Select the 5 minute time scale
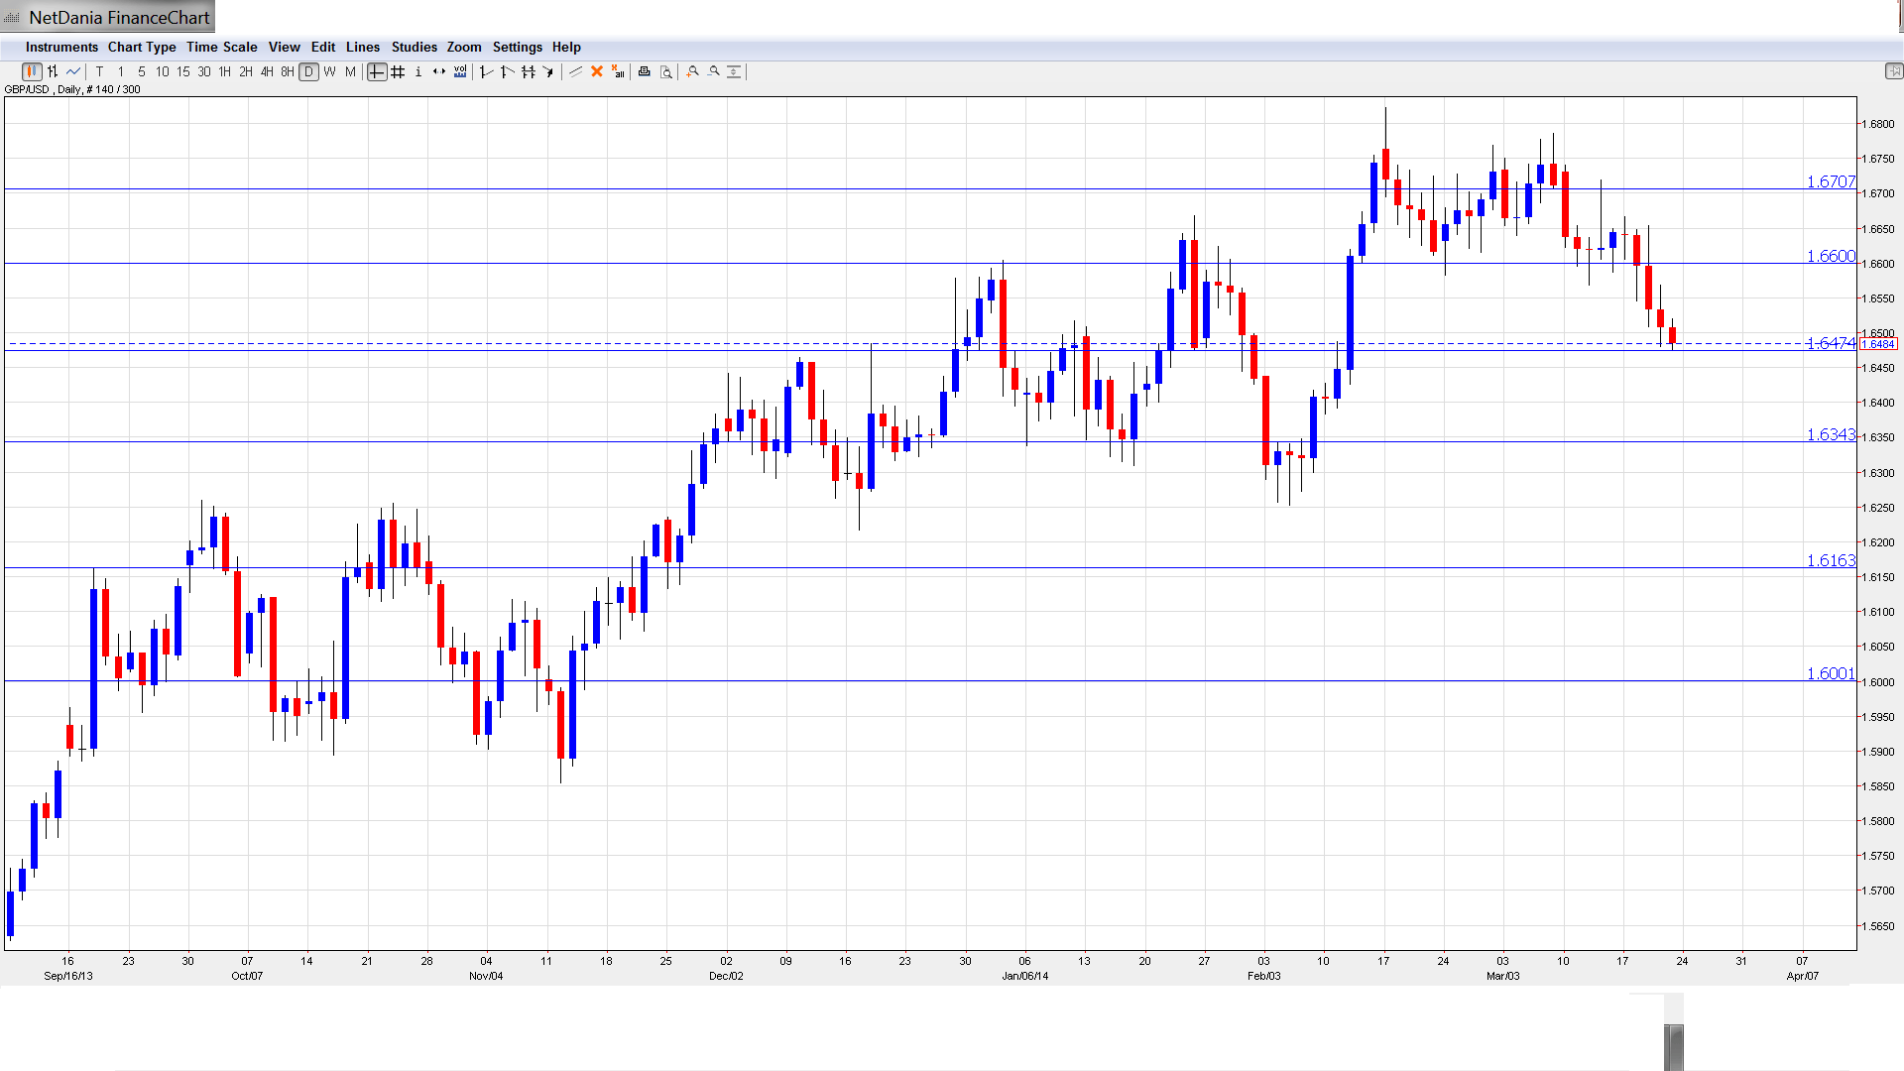Viewport: 1904px width, 1071px height. pos(142,71)
